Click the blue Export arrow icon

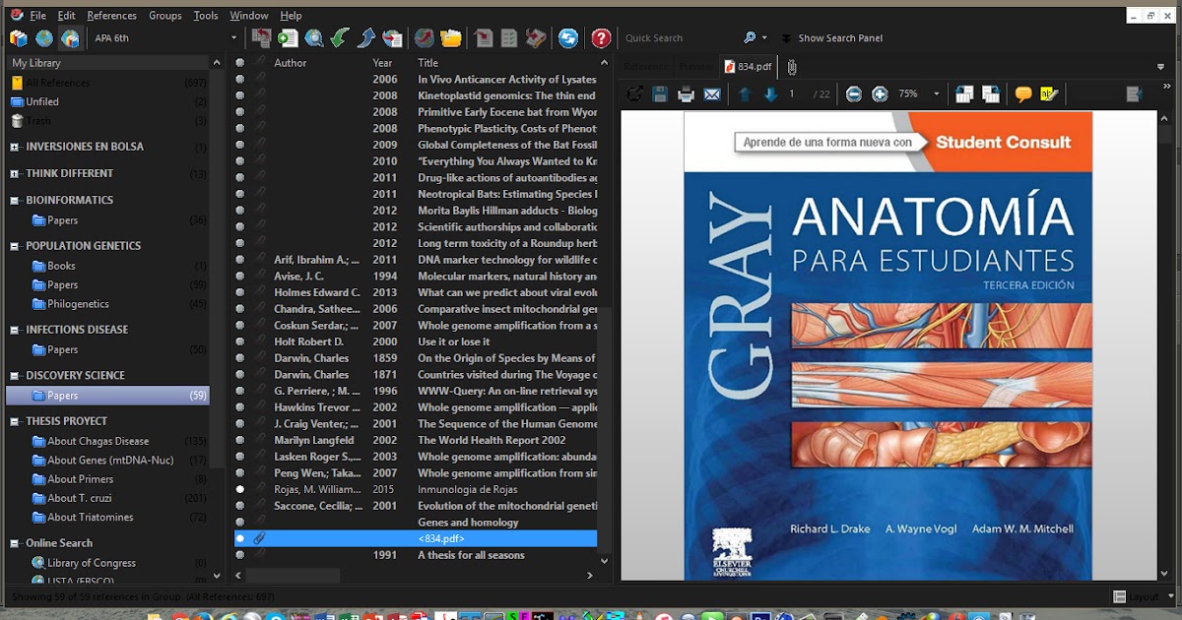pyautogui.click(x=366, y=38)
